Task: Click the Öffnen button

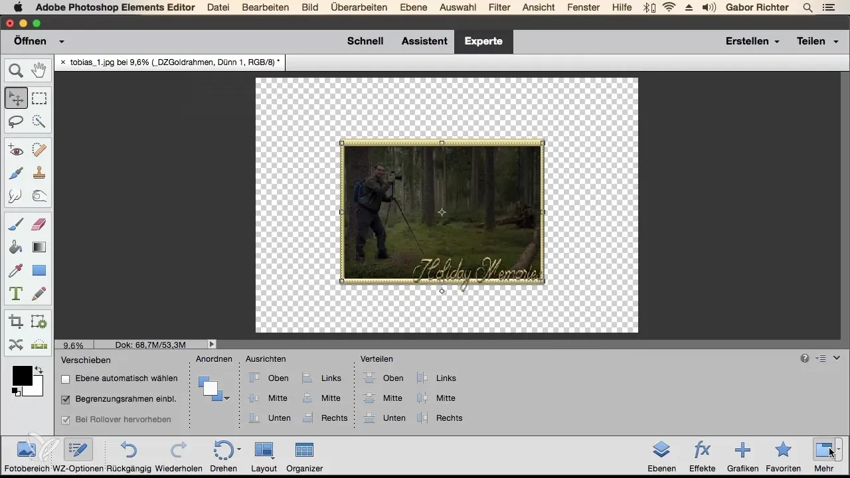Action: [31, 41]
